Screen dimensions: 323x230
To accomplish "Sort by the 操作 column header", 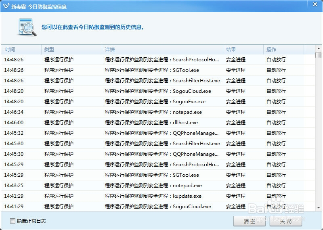I will 283,49.
